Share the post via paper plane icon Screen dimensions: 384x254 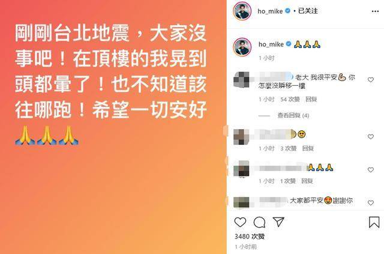tap(278, 222)
